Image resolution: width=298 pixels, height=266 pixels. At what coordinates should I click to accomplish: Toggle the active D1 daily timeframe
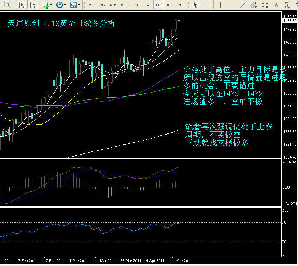tap(158, 5)
